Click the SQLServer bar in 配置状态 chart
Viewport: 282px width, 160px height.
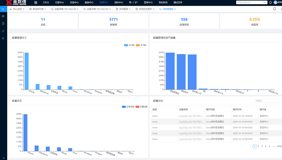pos(36,148)
